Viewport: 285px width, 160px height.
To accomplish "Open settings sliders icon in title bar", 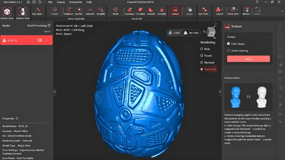I will (x=257, y=2).
